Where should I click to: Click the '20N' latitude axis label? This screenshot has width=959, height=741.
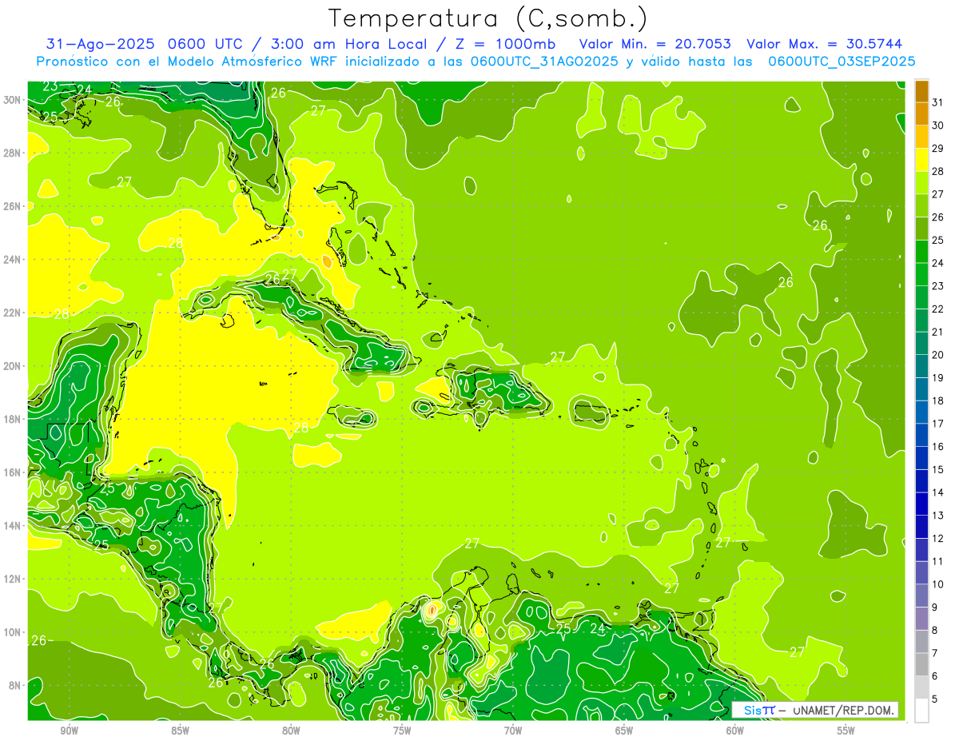point(12,366)
